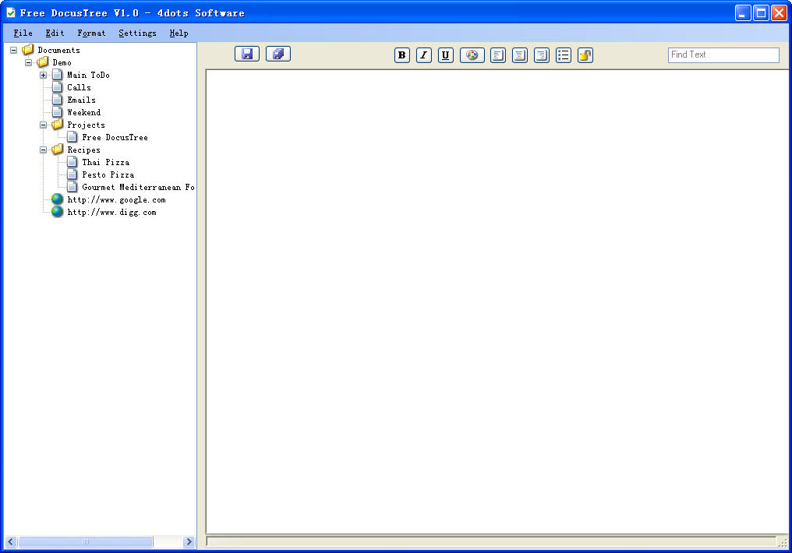Toggle bold formatting
Viewport: 792px width, 553px height.
tap(402, 55)
